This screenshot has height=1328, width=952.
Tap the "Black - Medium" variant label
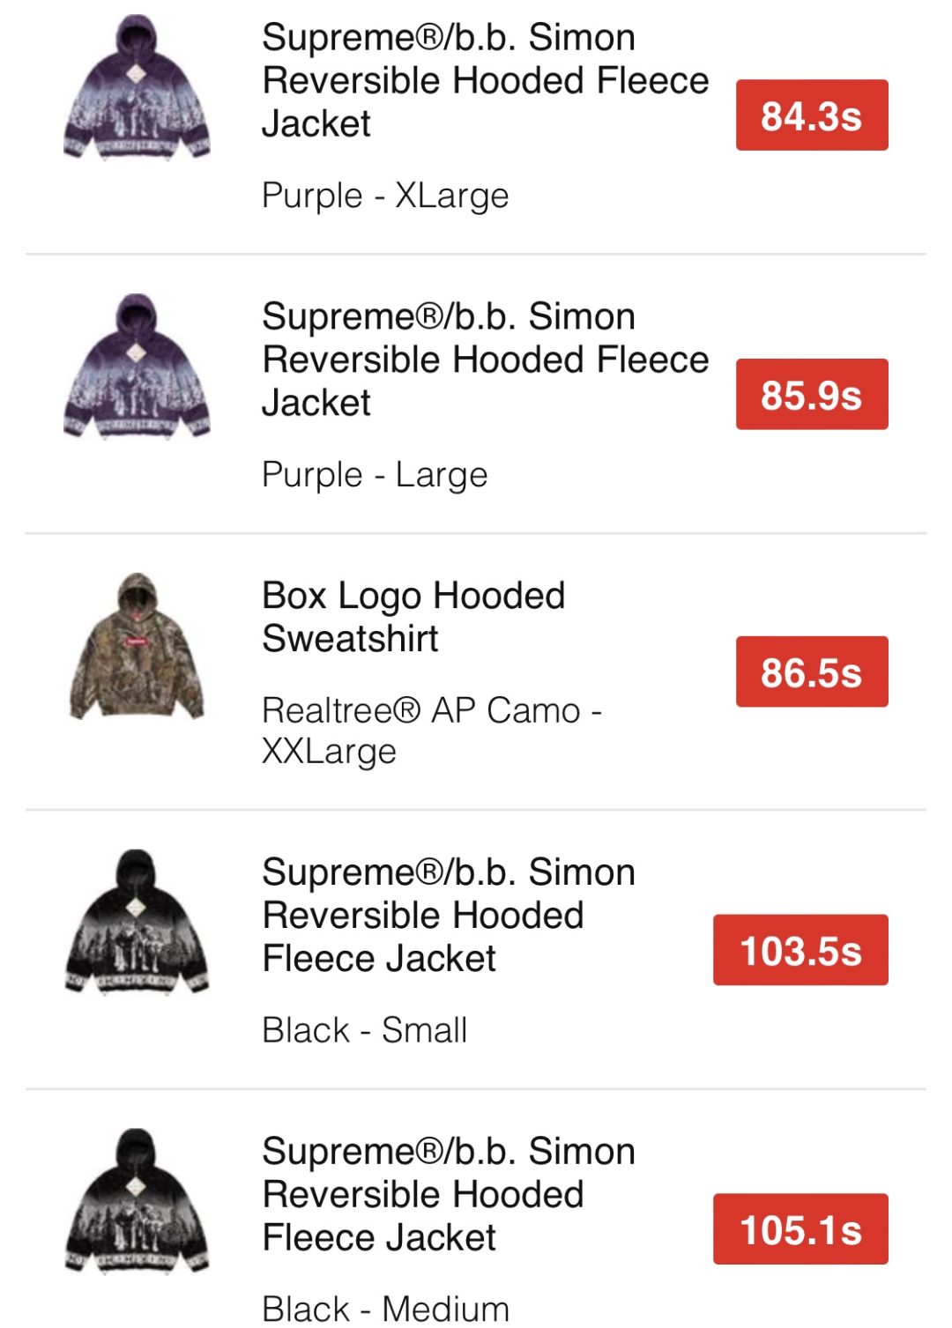tap(386, 1309)
